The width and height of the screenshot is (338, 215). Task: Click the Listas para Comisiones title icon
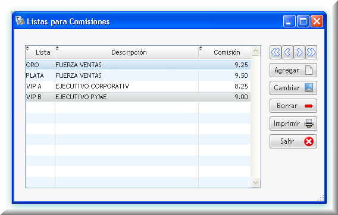tap(20, 21)
